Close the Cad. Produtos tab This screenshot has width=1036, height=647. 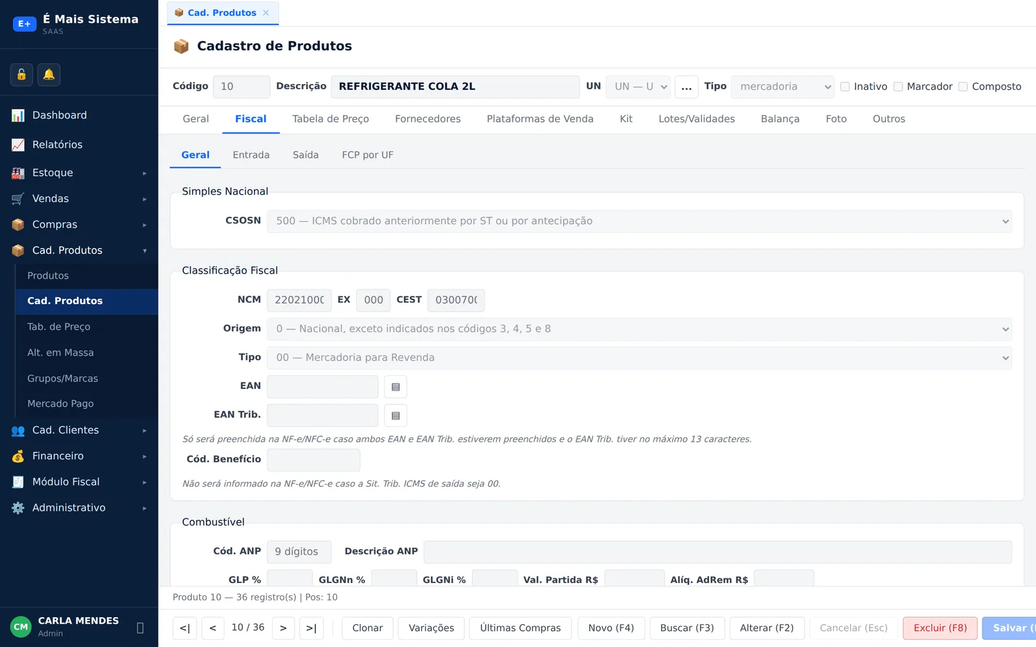click(x=266, y=13)
